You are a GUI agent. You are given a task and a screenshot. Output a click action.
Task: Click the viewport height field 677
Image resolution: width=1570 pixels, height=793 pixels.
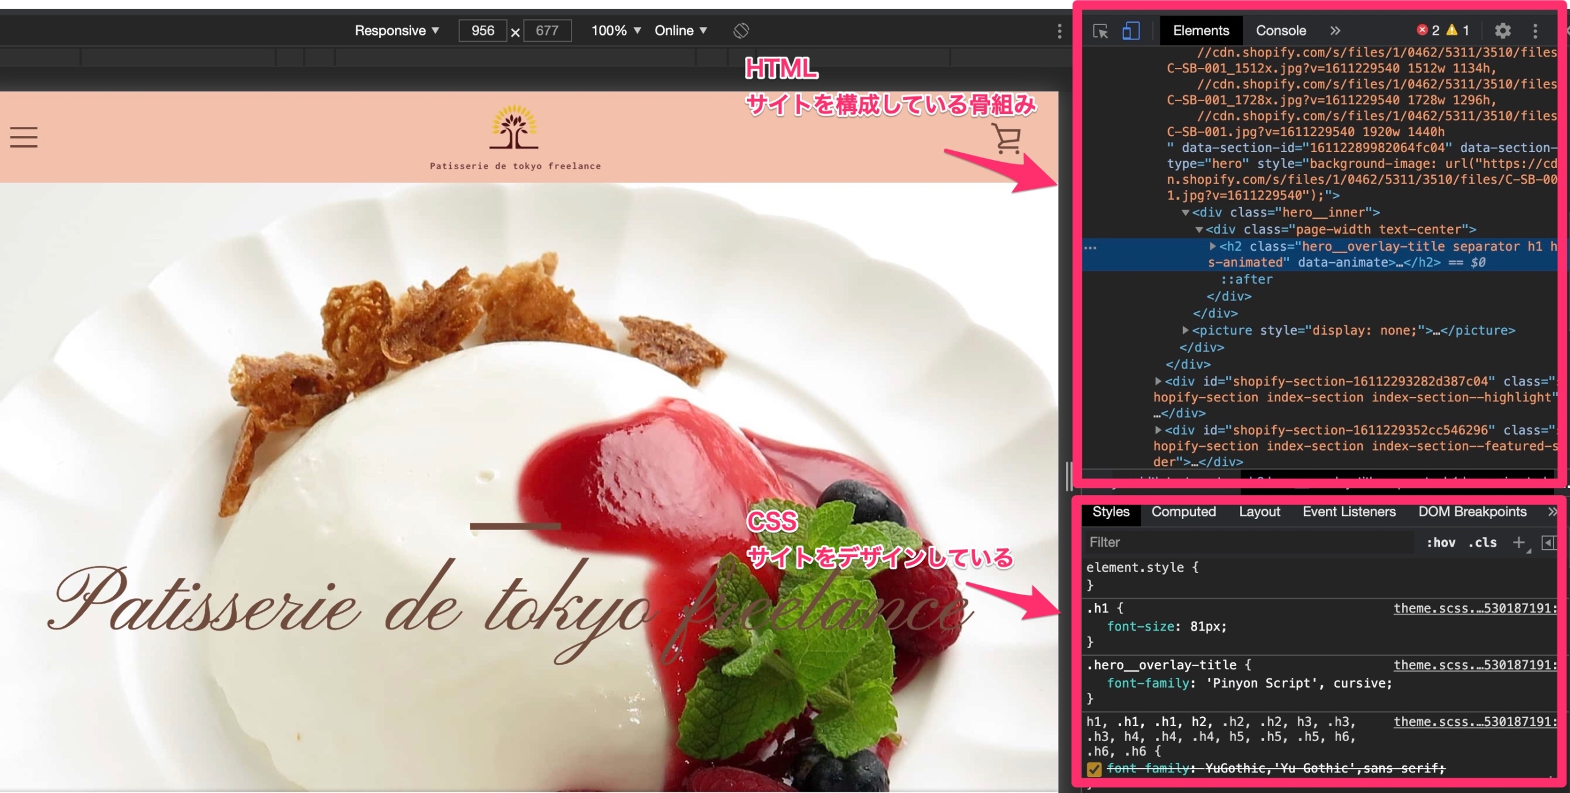[x=547, y=31]
